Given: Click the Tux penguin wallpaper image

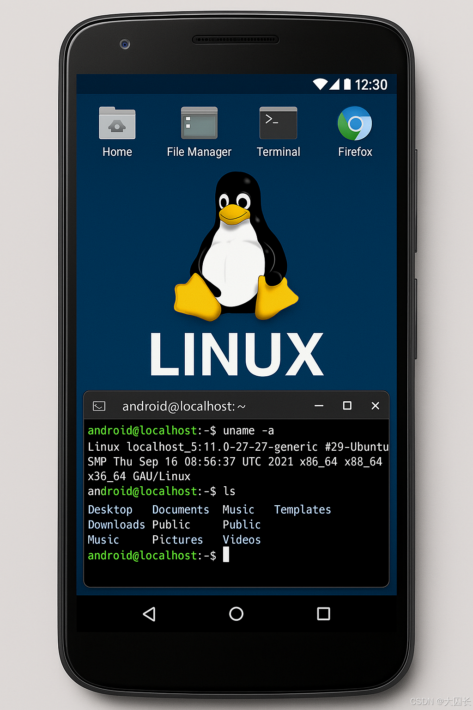Looking at the screenshot, I should pyautogui.click(x=236, y=246).
